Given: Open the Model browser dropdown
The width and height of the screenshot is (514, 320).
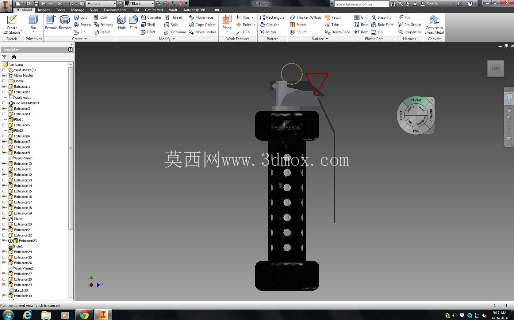Looking at the screenshot, I should pyautogui.click(x=11, y=50).
